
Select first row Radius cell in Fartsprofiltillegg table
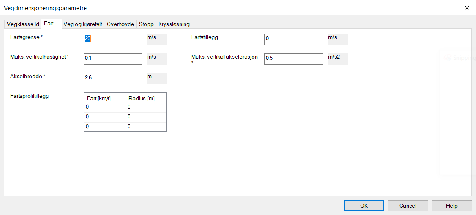click(x=146, y=107)
